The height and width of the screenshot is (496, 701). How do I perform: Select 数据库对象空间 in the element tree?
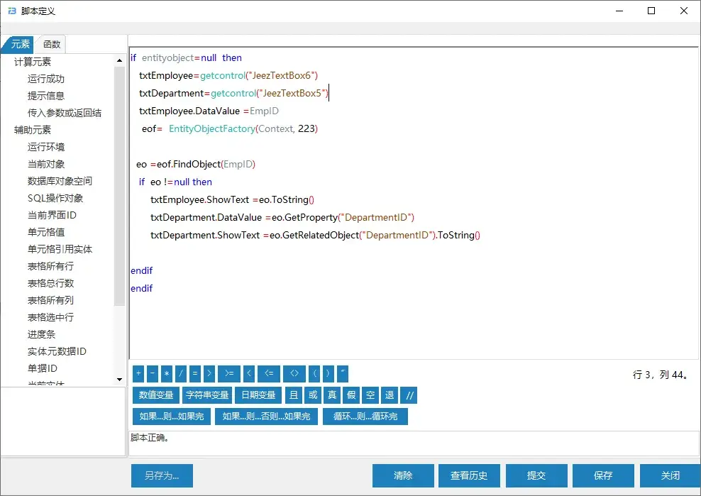pos(60,181)
